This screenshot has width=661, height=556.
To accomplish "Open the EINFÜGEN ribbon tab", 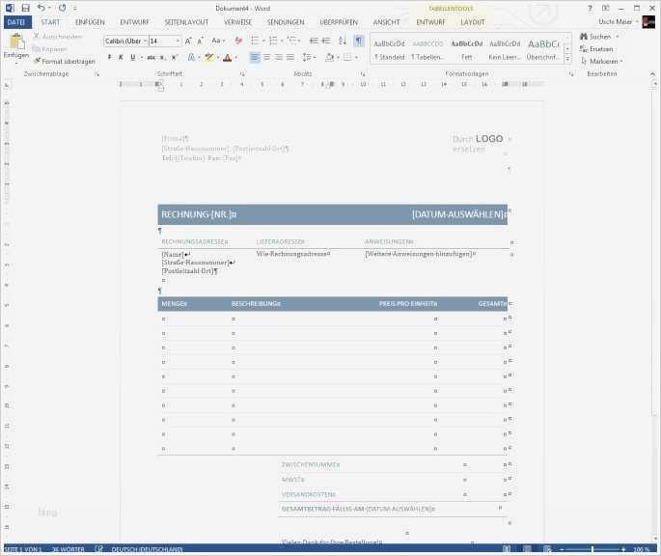I will [90, 22].
